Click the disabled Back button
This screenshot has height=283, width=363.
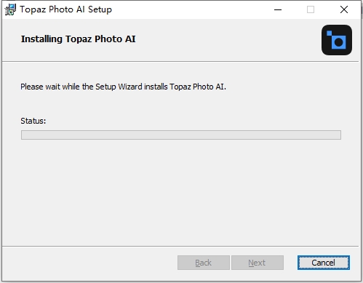(x=204, y=263)
